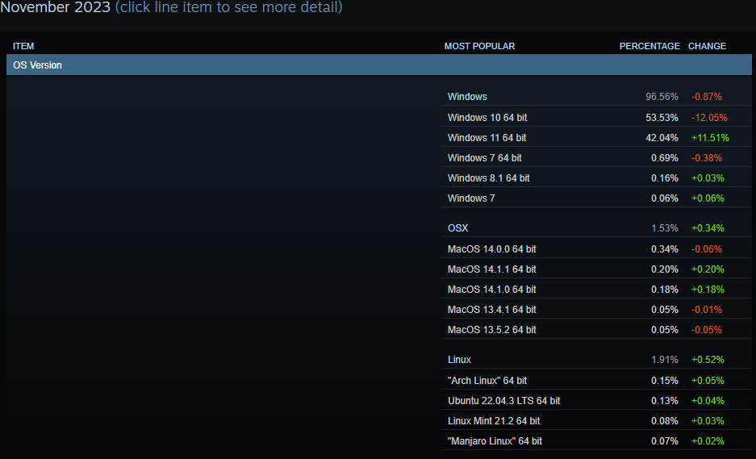The width and height of the screenshot is (756, 459).
Task: Select the "Arch Linux" 64 bit row
Action: 487,381
